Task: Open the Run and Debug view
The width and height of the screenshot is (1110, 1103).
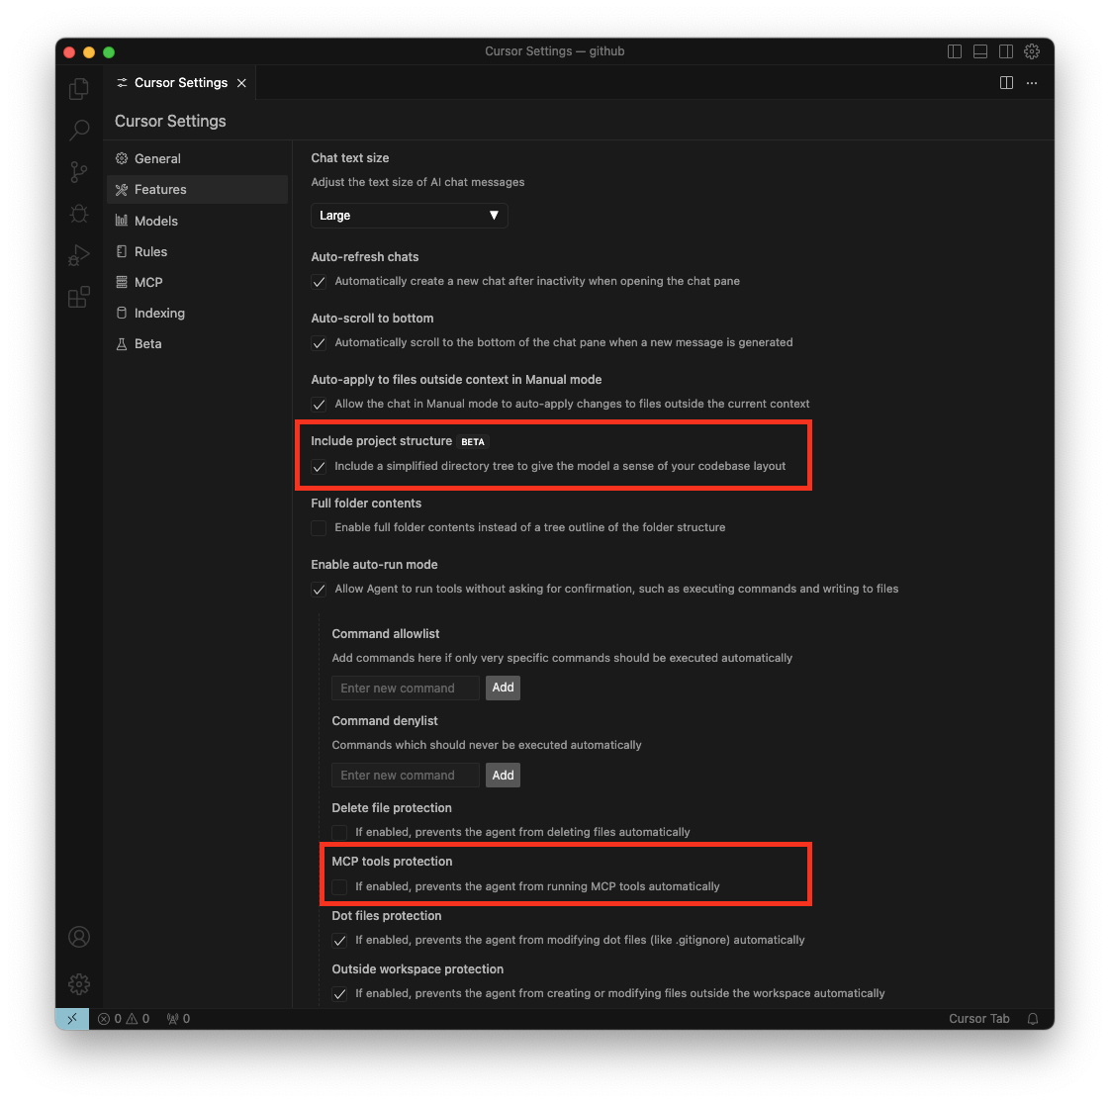Action: coord(79,255)
